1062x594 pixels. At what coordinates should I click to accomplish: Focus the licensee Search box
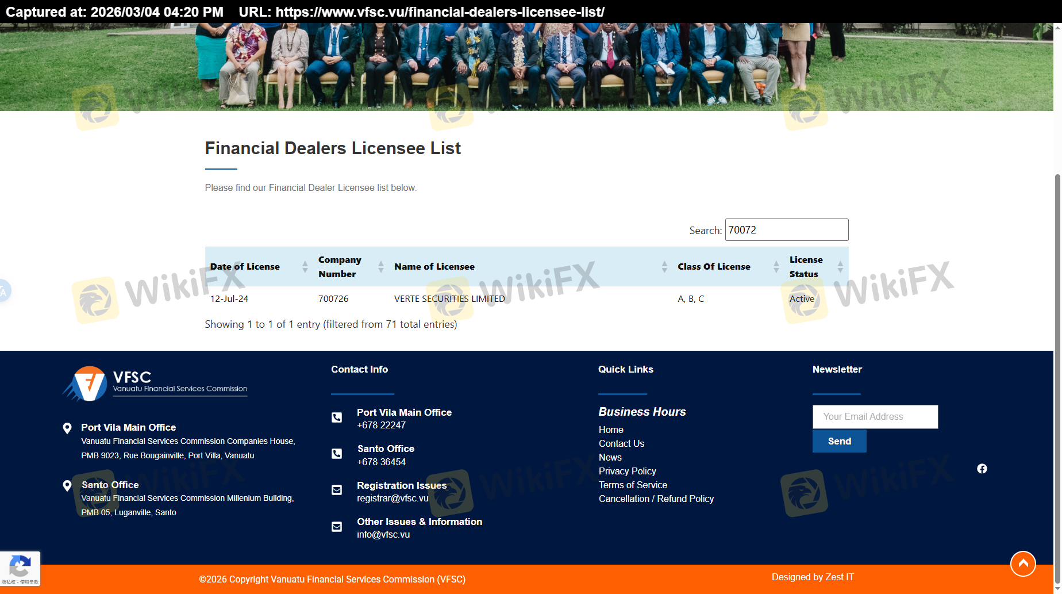click(786, 230)
